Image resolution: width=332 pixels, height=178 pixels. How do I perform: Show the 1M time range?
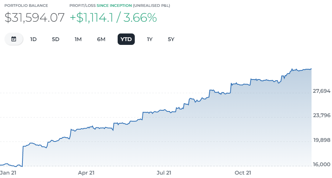coord(78,39)
